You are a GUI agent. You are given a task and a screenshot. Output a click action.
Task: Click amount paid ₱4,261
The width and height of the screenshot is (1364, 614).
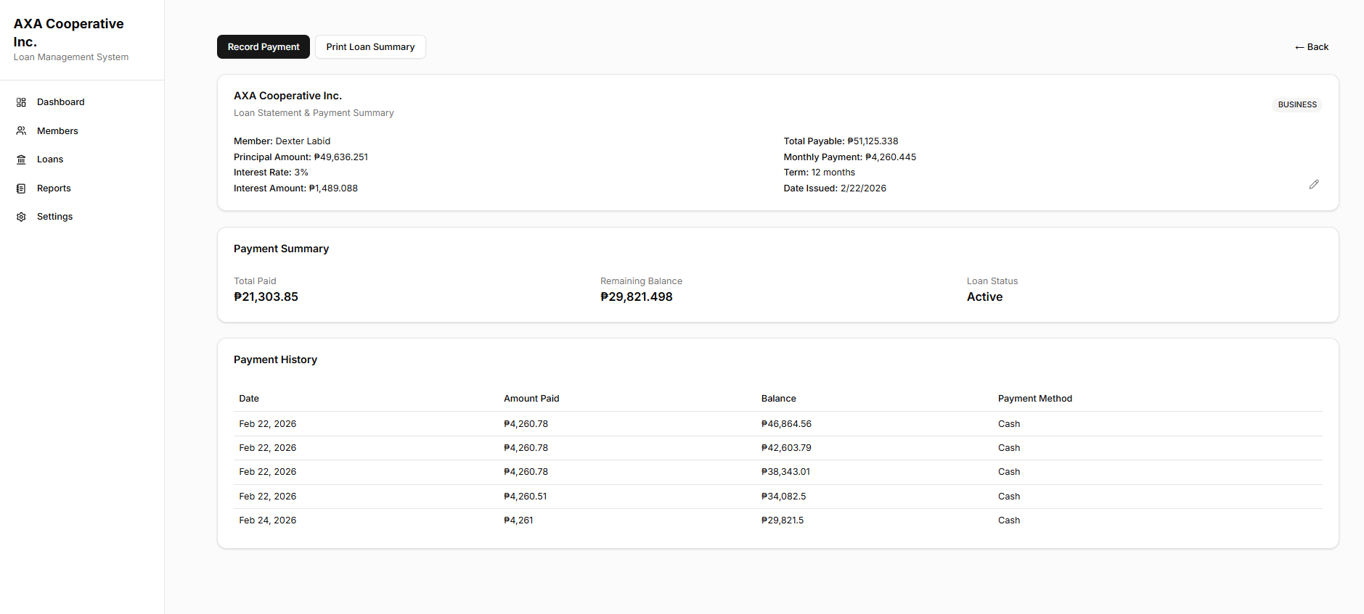pos(518,520)
